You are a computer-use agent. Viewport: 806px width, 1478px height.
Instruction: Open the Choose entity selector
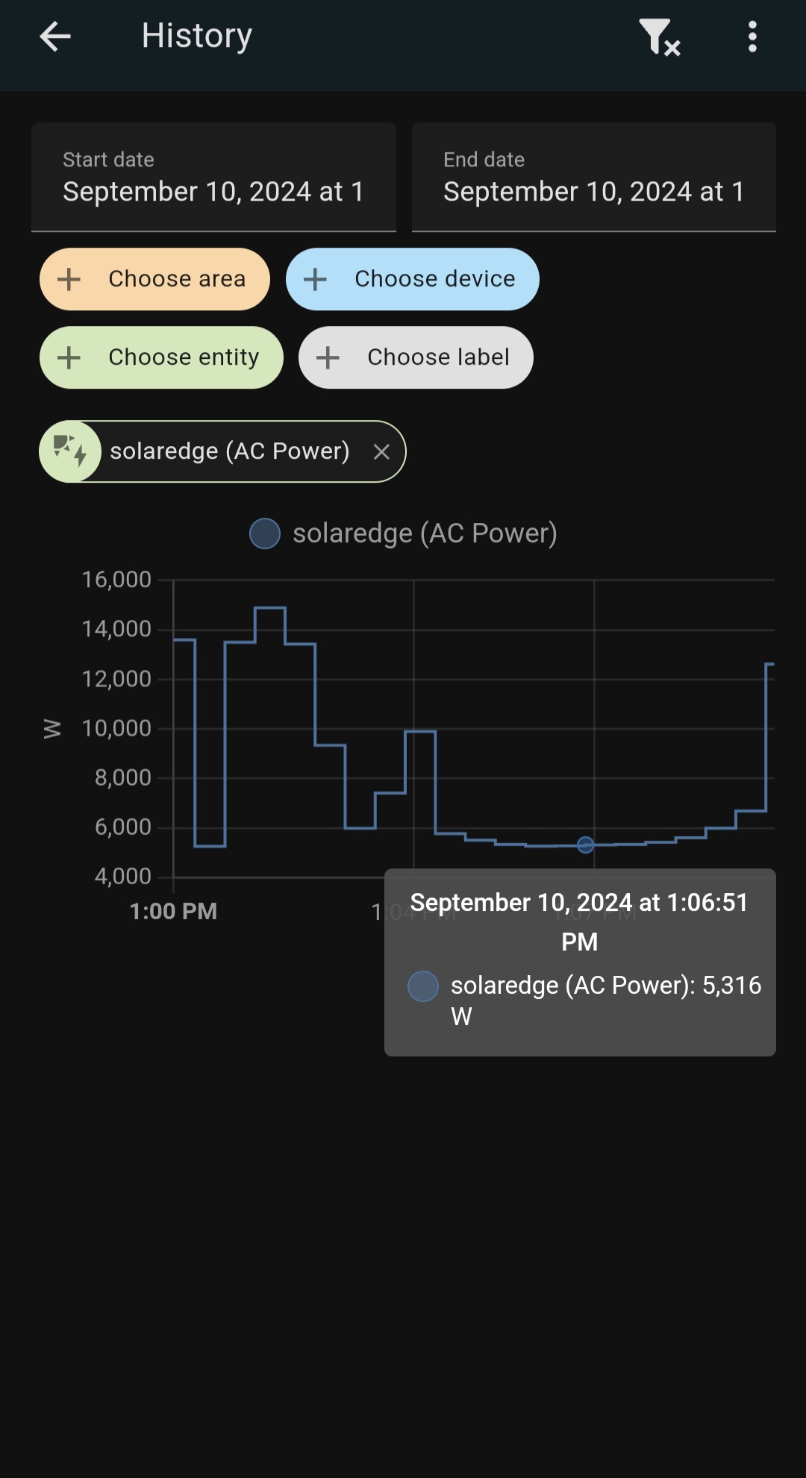(x=161, y=357)
